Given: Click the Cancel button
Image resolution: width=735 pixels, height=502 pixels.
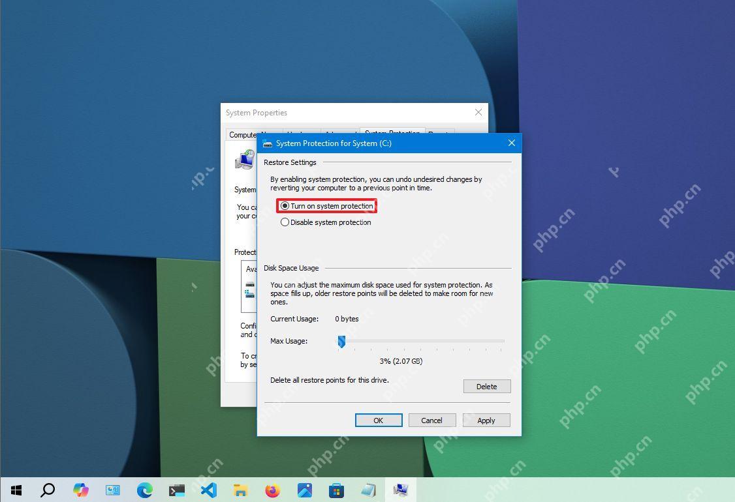Looking at the screenshot, I should click(x=431, y=421).
